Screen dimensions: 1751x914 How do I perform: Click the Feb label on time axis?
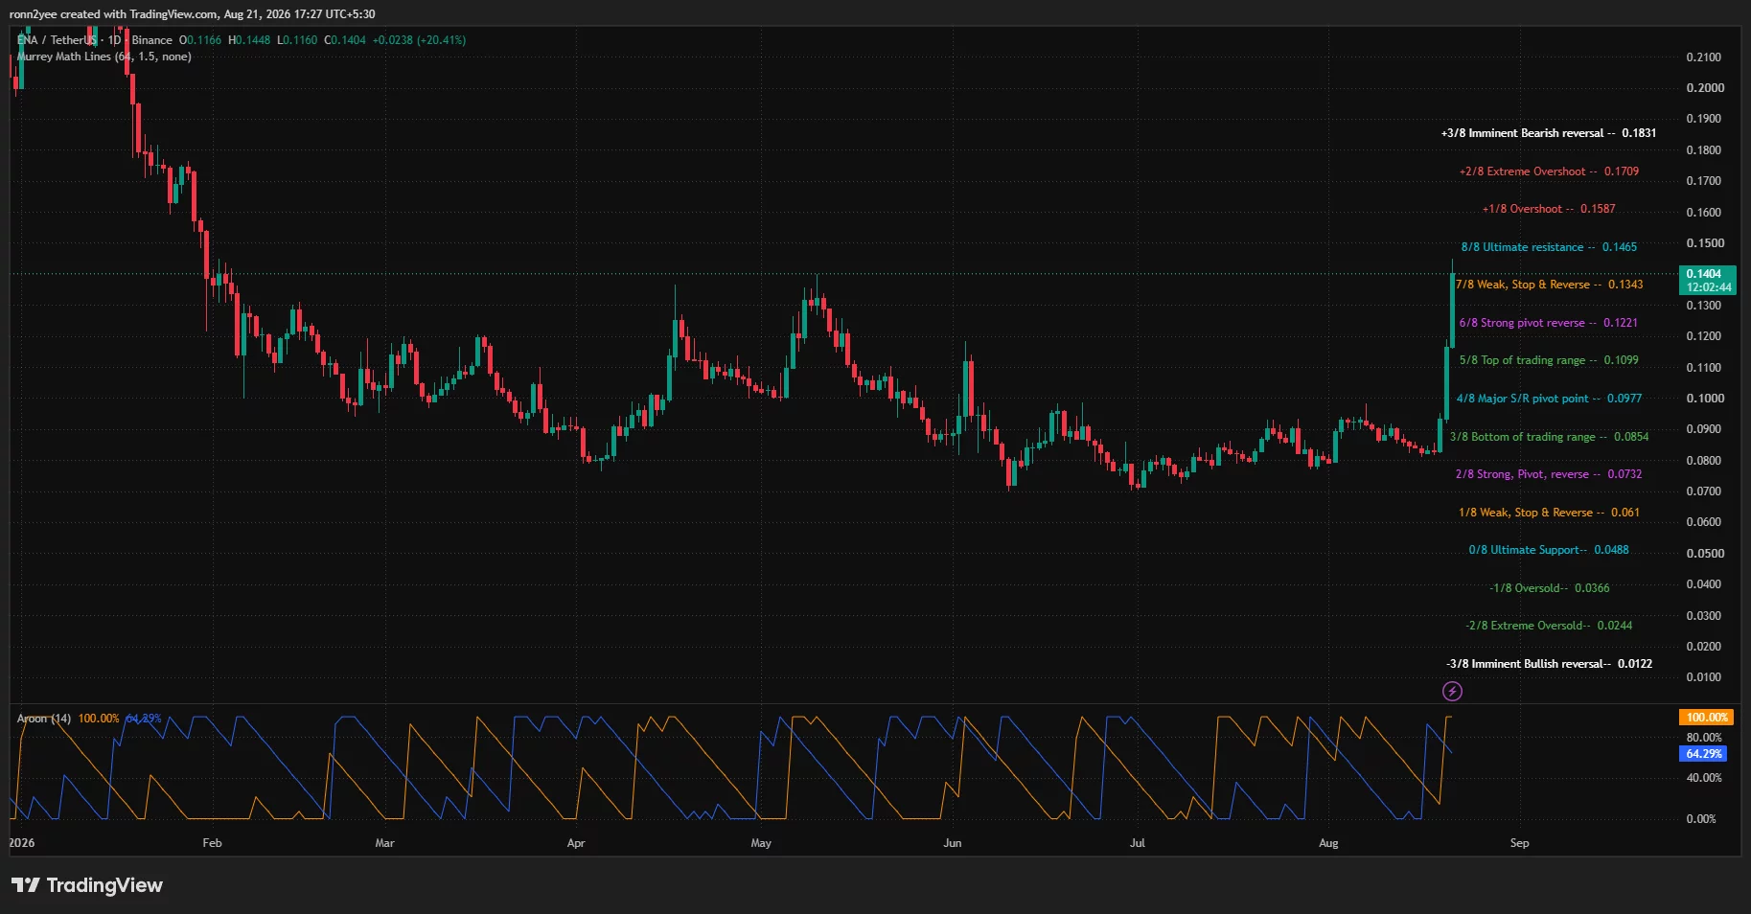tap(212, 843)
